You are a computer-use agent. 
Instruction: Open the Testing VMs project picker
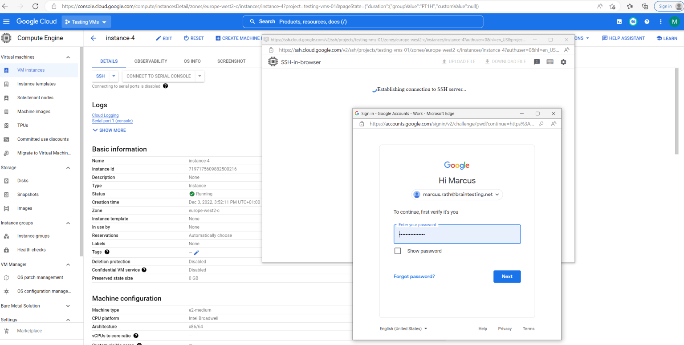pos(86,21)
